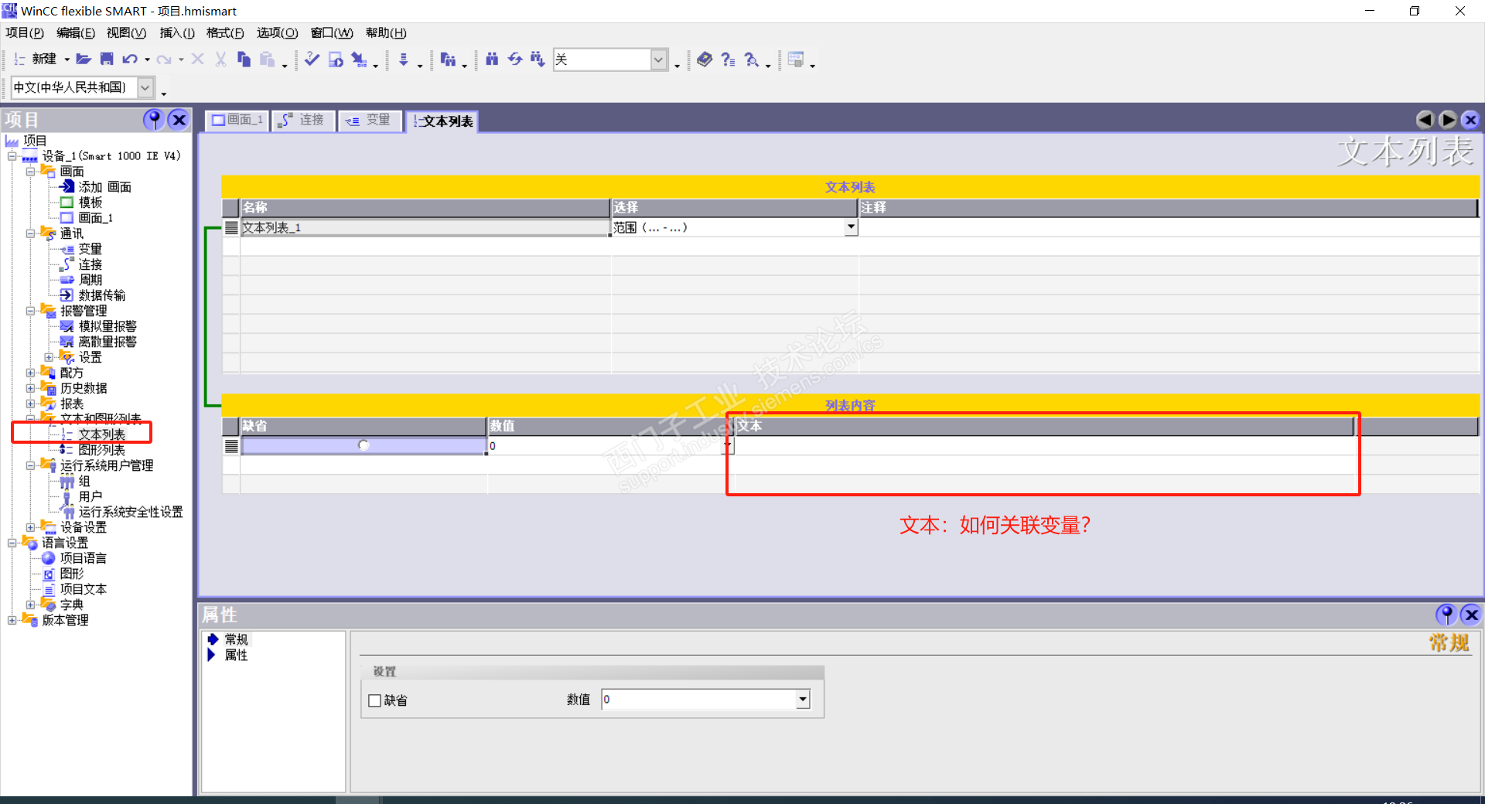Screen dimensions: 1485x804
Task: Open the 格式(F) menu
Action: [225, 32]
